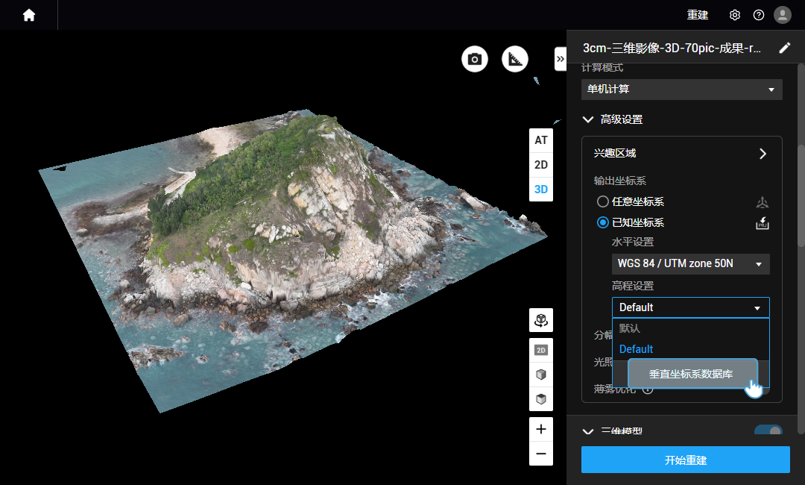Select the 已知坐标系 radio button
This screenshot has height=485, width=805.
pos(603,222)
